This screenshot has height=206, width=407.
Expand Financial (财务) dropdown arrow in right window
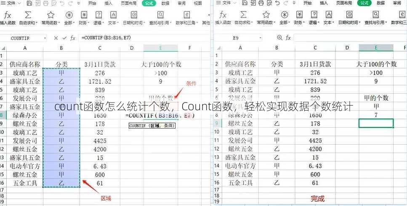tap(304, 23)
